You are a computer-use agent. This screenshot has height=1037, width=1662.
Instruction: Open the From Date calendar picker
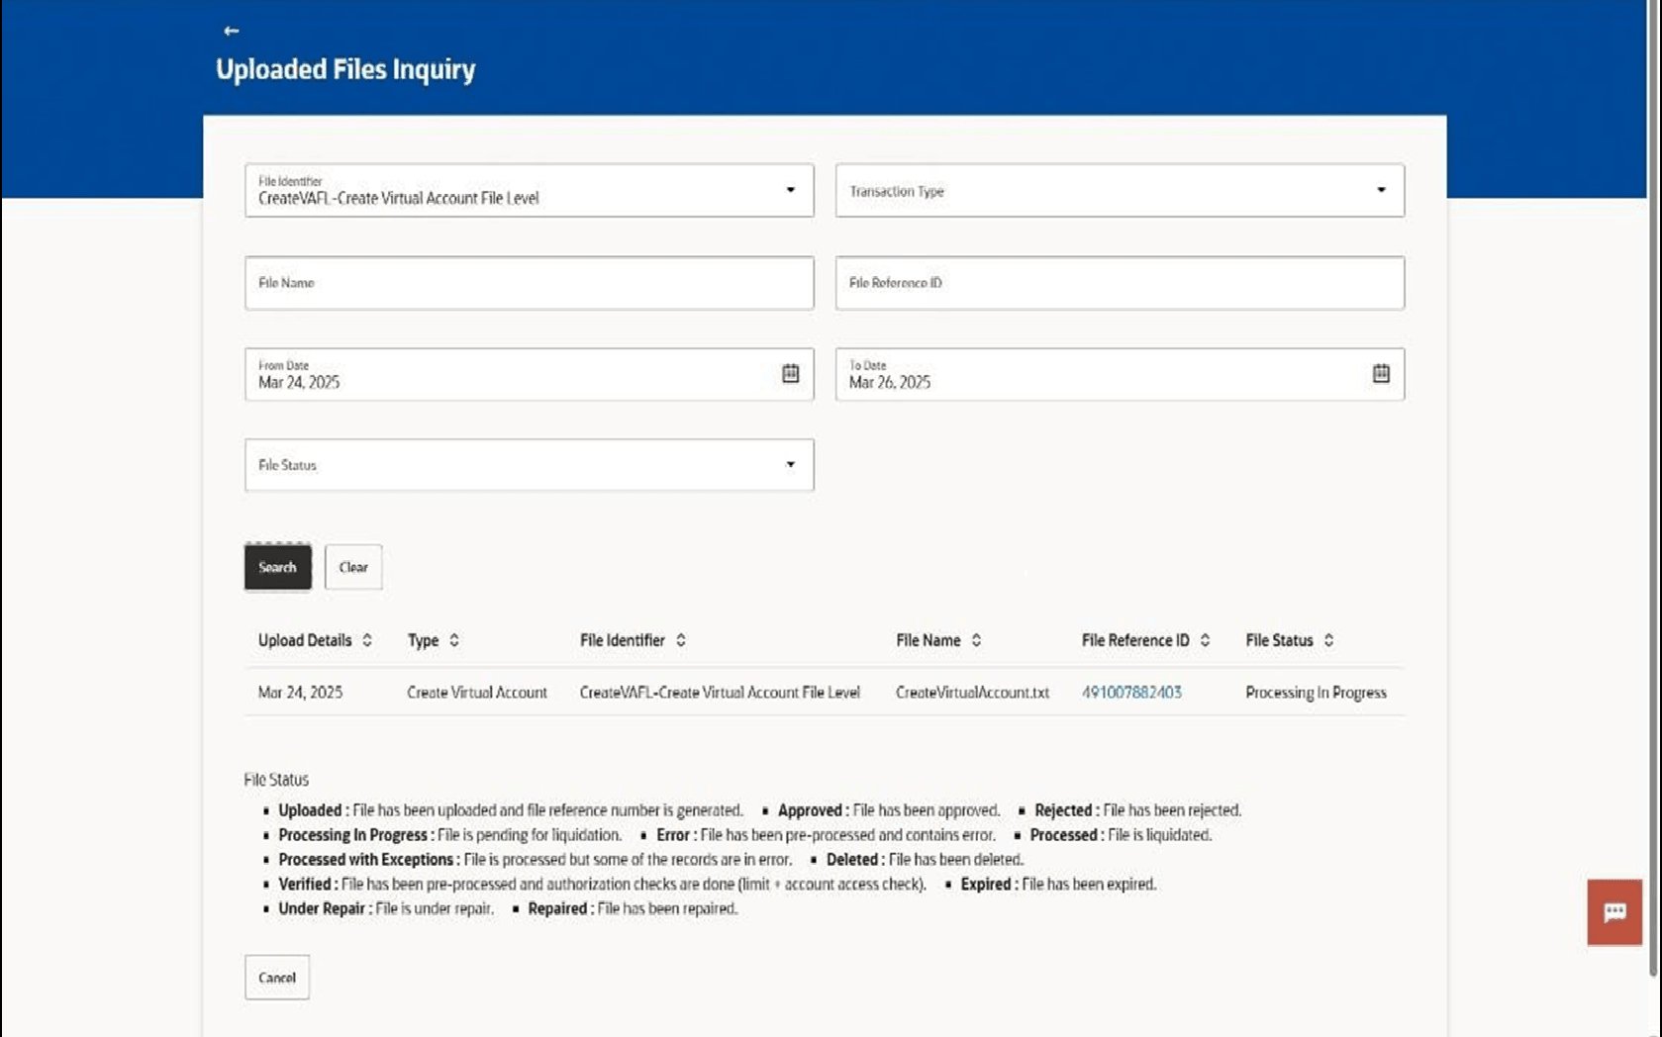pyautogui.click(x=791, y=374)
